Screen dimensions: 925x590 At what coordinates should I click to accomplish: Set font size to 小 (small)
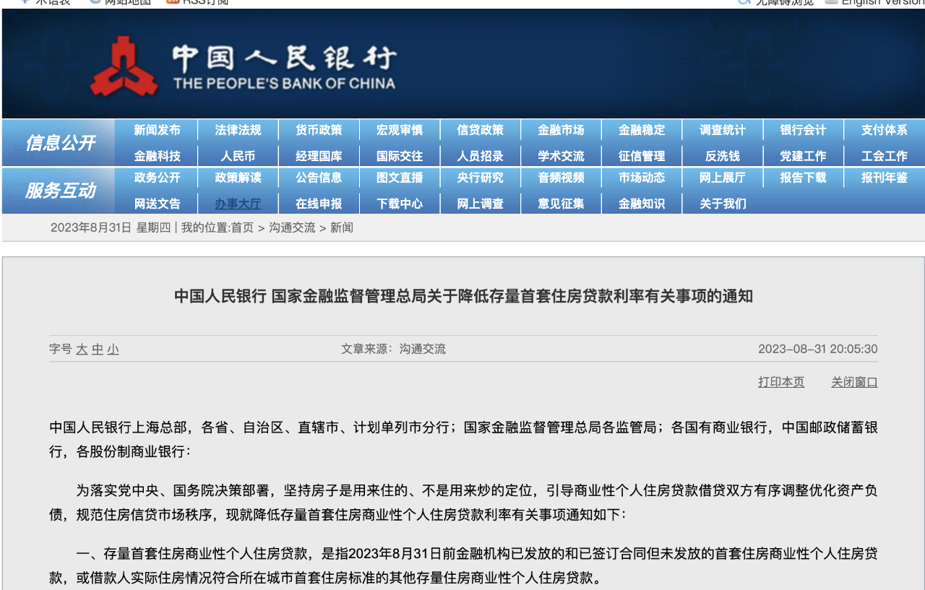pos(113,350)
